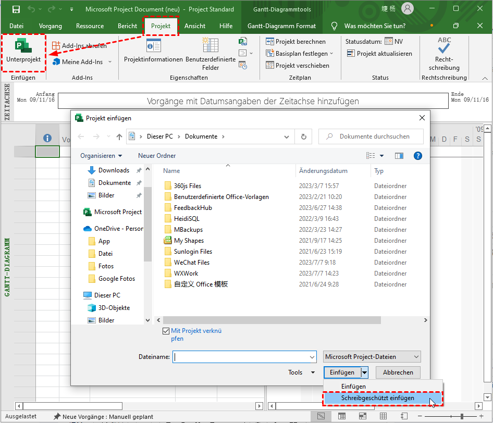Image resolution: width=493 pixels, height=423 pixels.
Task: Switch to the Ansicht ribbon tab
Action: [194, 26]
